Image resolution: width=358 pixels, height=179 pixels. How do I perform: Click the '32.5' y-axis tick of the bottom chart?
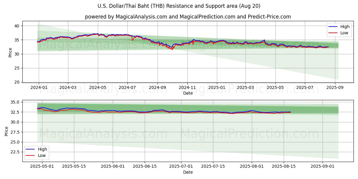(x=16, y=112)
